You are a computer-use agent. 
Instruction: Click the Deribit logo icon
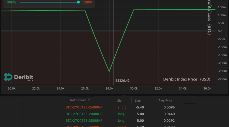7,77
